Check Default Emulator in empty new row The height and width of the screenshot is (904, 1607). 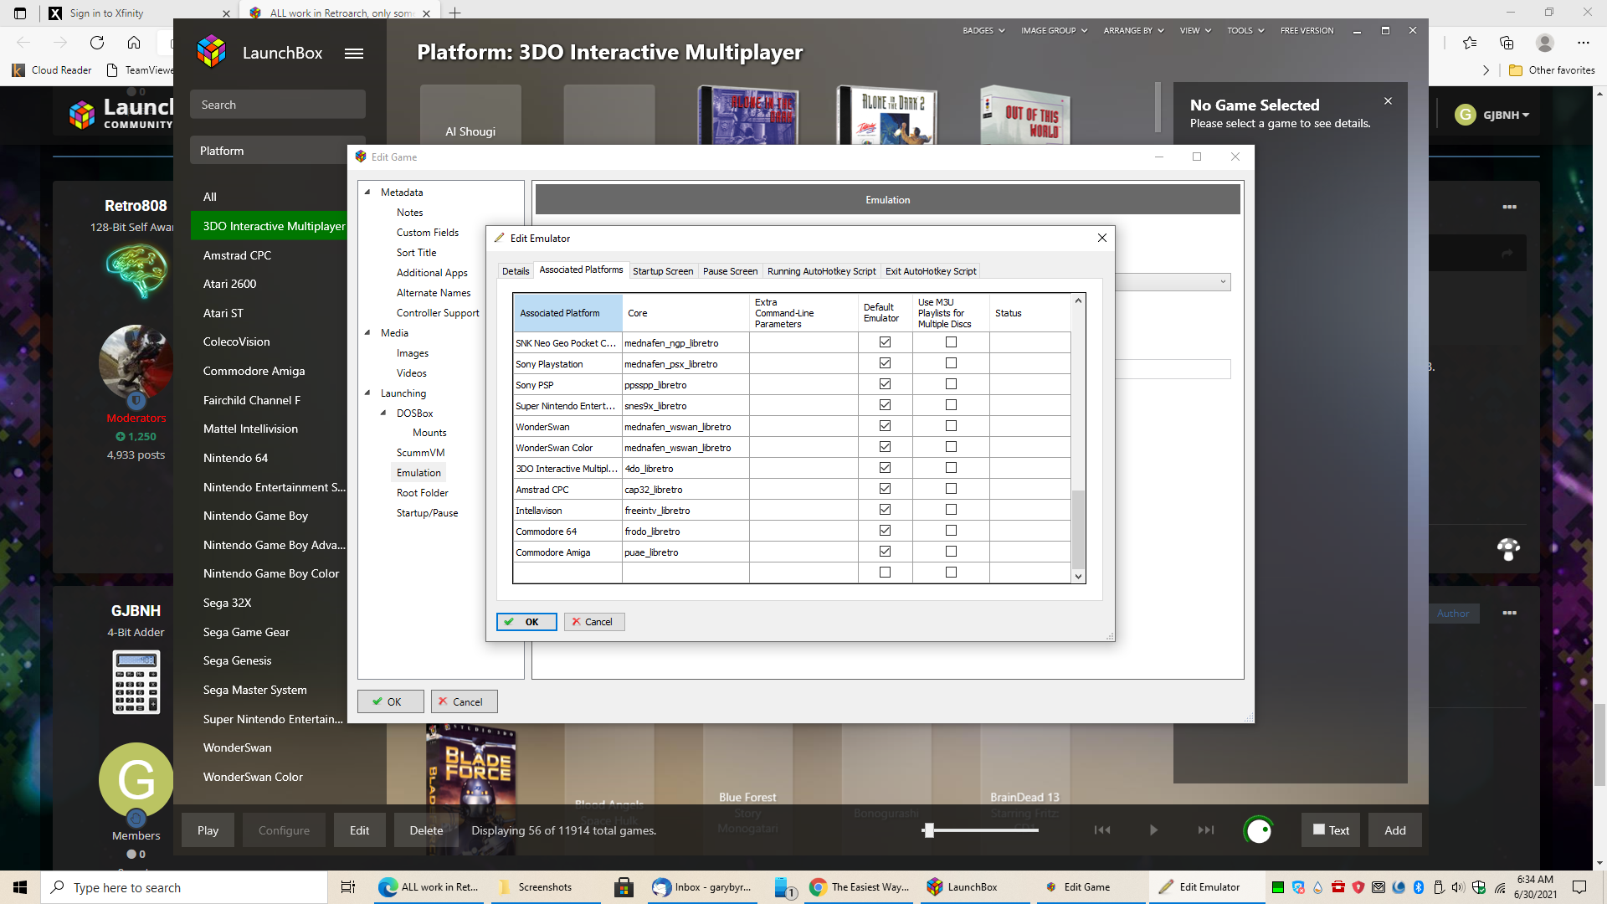click(x=885, y=573)
